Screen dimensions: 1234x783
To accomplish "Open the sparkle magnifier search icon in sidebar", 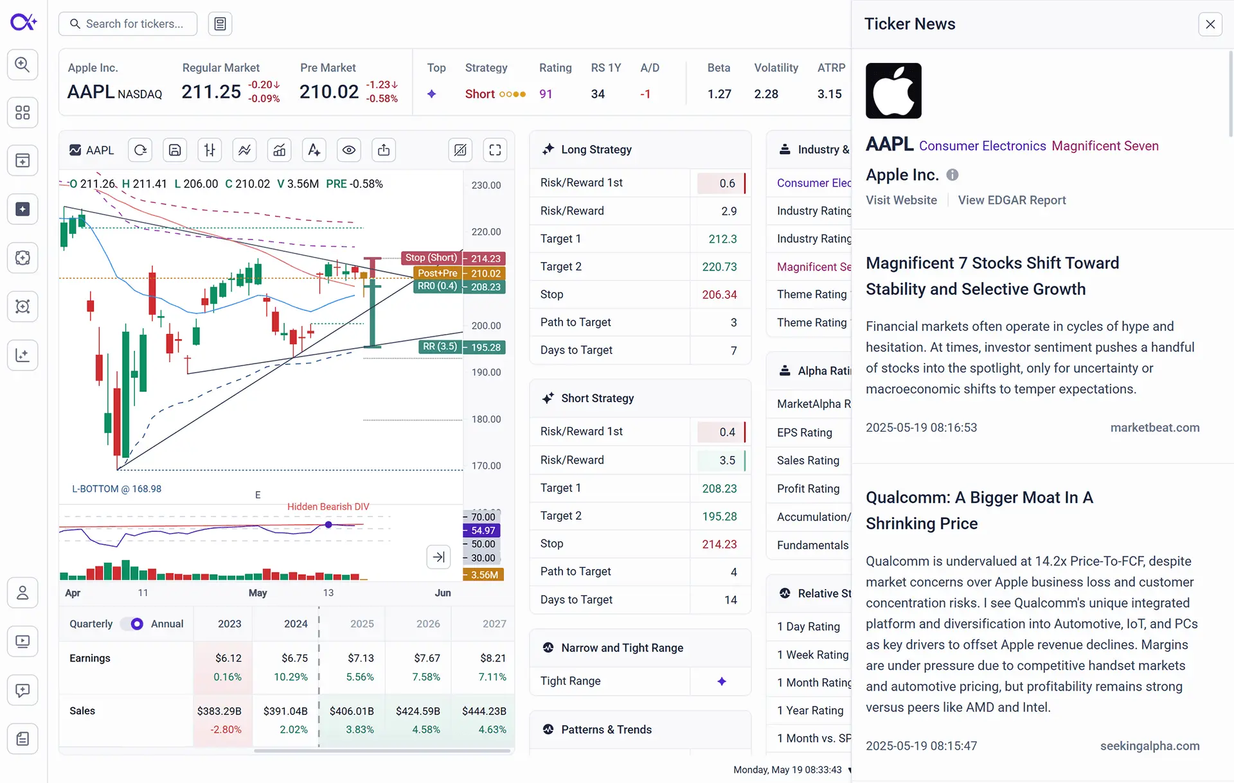I will click(22, 64).
